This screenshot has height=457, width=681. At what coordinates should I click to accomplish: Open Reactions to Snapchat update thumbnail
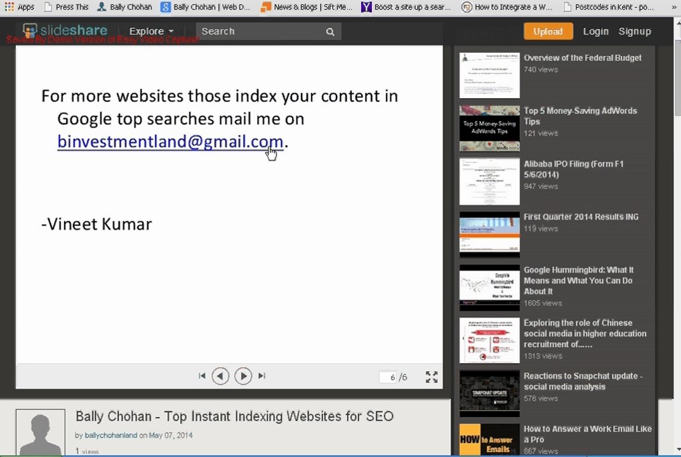[x=489, y=394]
